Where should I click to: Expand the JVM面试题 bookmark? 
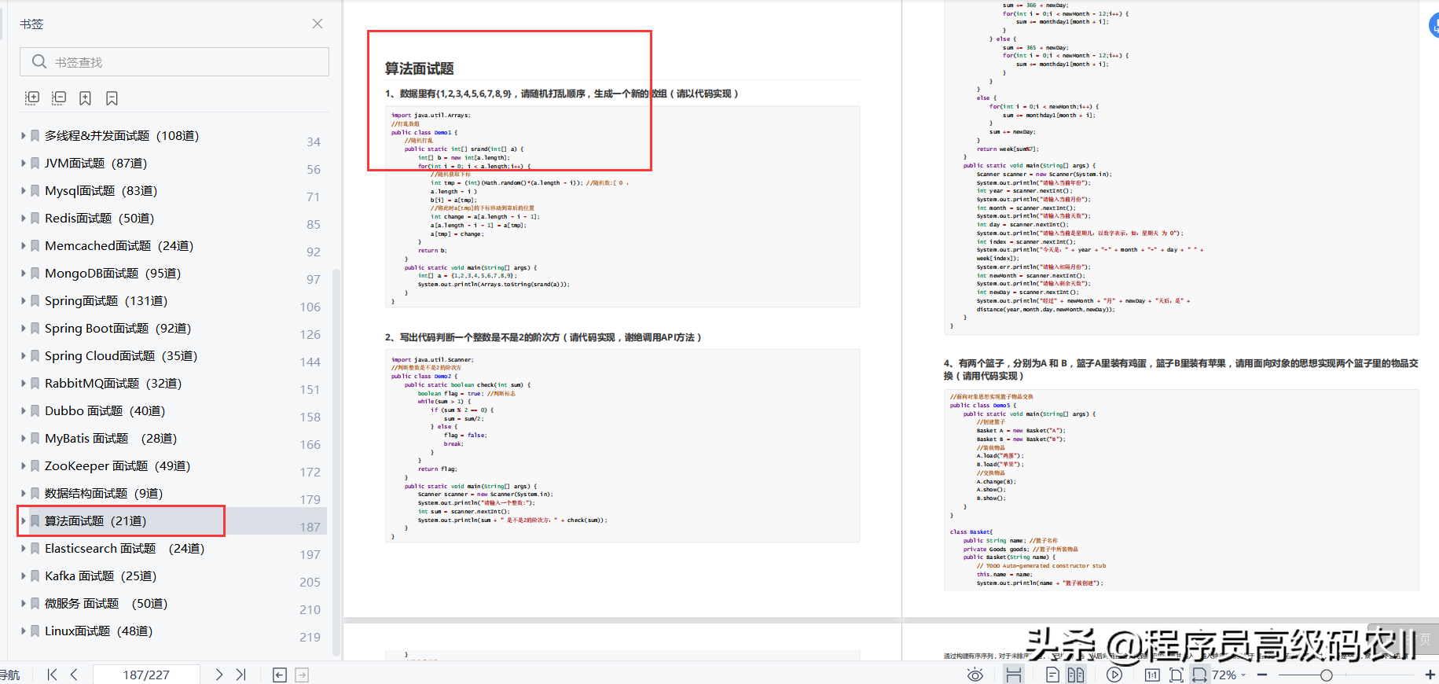tap(24, 163)
